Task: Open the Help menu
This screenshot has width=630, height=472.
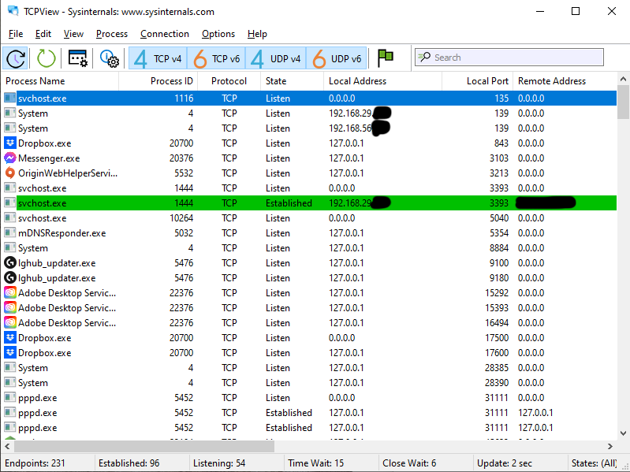Action: pos(257,34)
